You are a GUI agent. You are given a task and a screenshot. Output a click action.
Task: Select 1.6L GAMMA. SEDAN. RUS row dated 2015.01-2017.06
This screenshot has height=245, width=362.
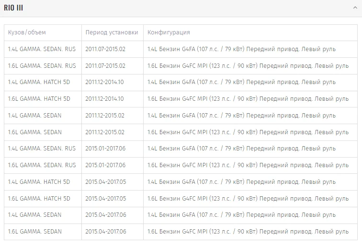pos(42,165)
